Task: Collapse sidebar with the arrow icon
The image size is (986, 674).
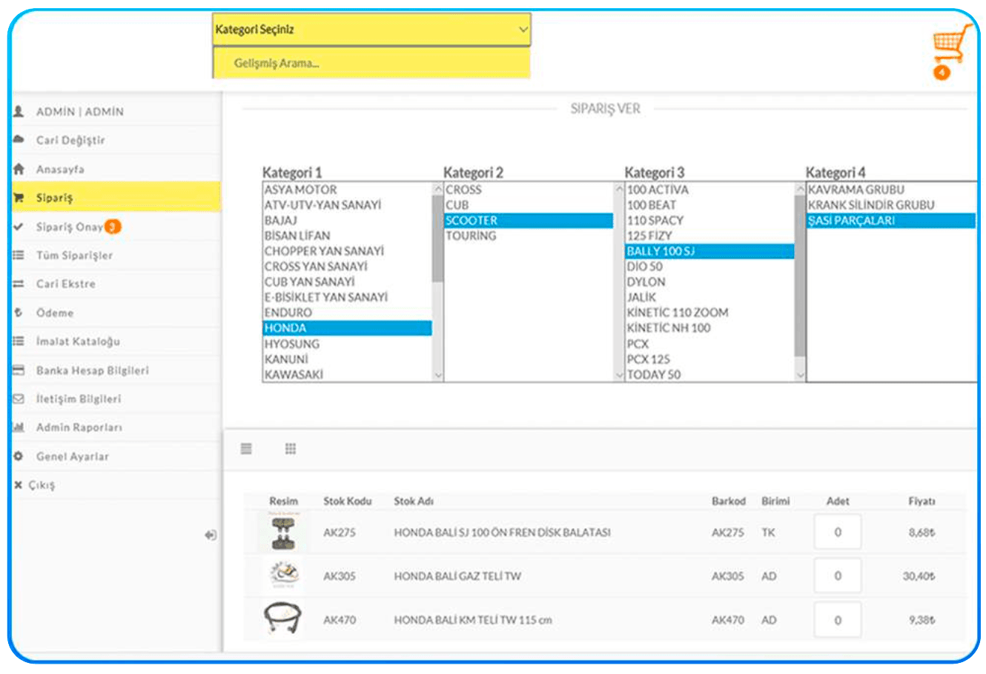Action: (x=211, y=535)
